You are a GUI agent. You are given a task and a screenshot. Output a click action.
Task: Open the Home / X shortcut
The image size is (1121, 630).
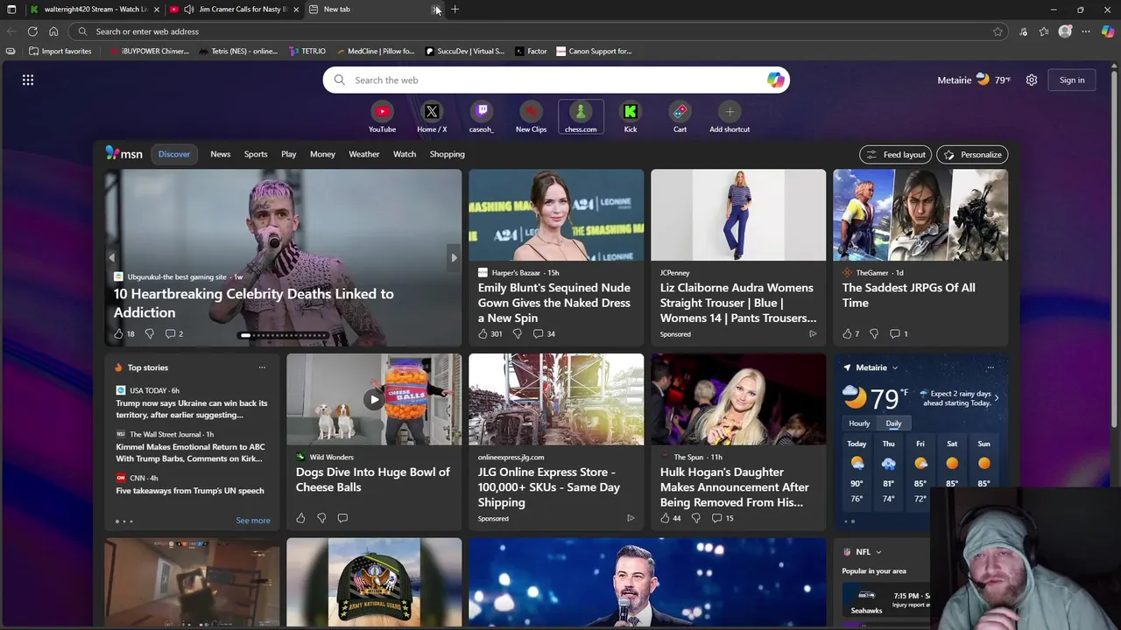(x=432, y=117)
